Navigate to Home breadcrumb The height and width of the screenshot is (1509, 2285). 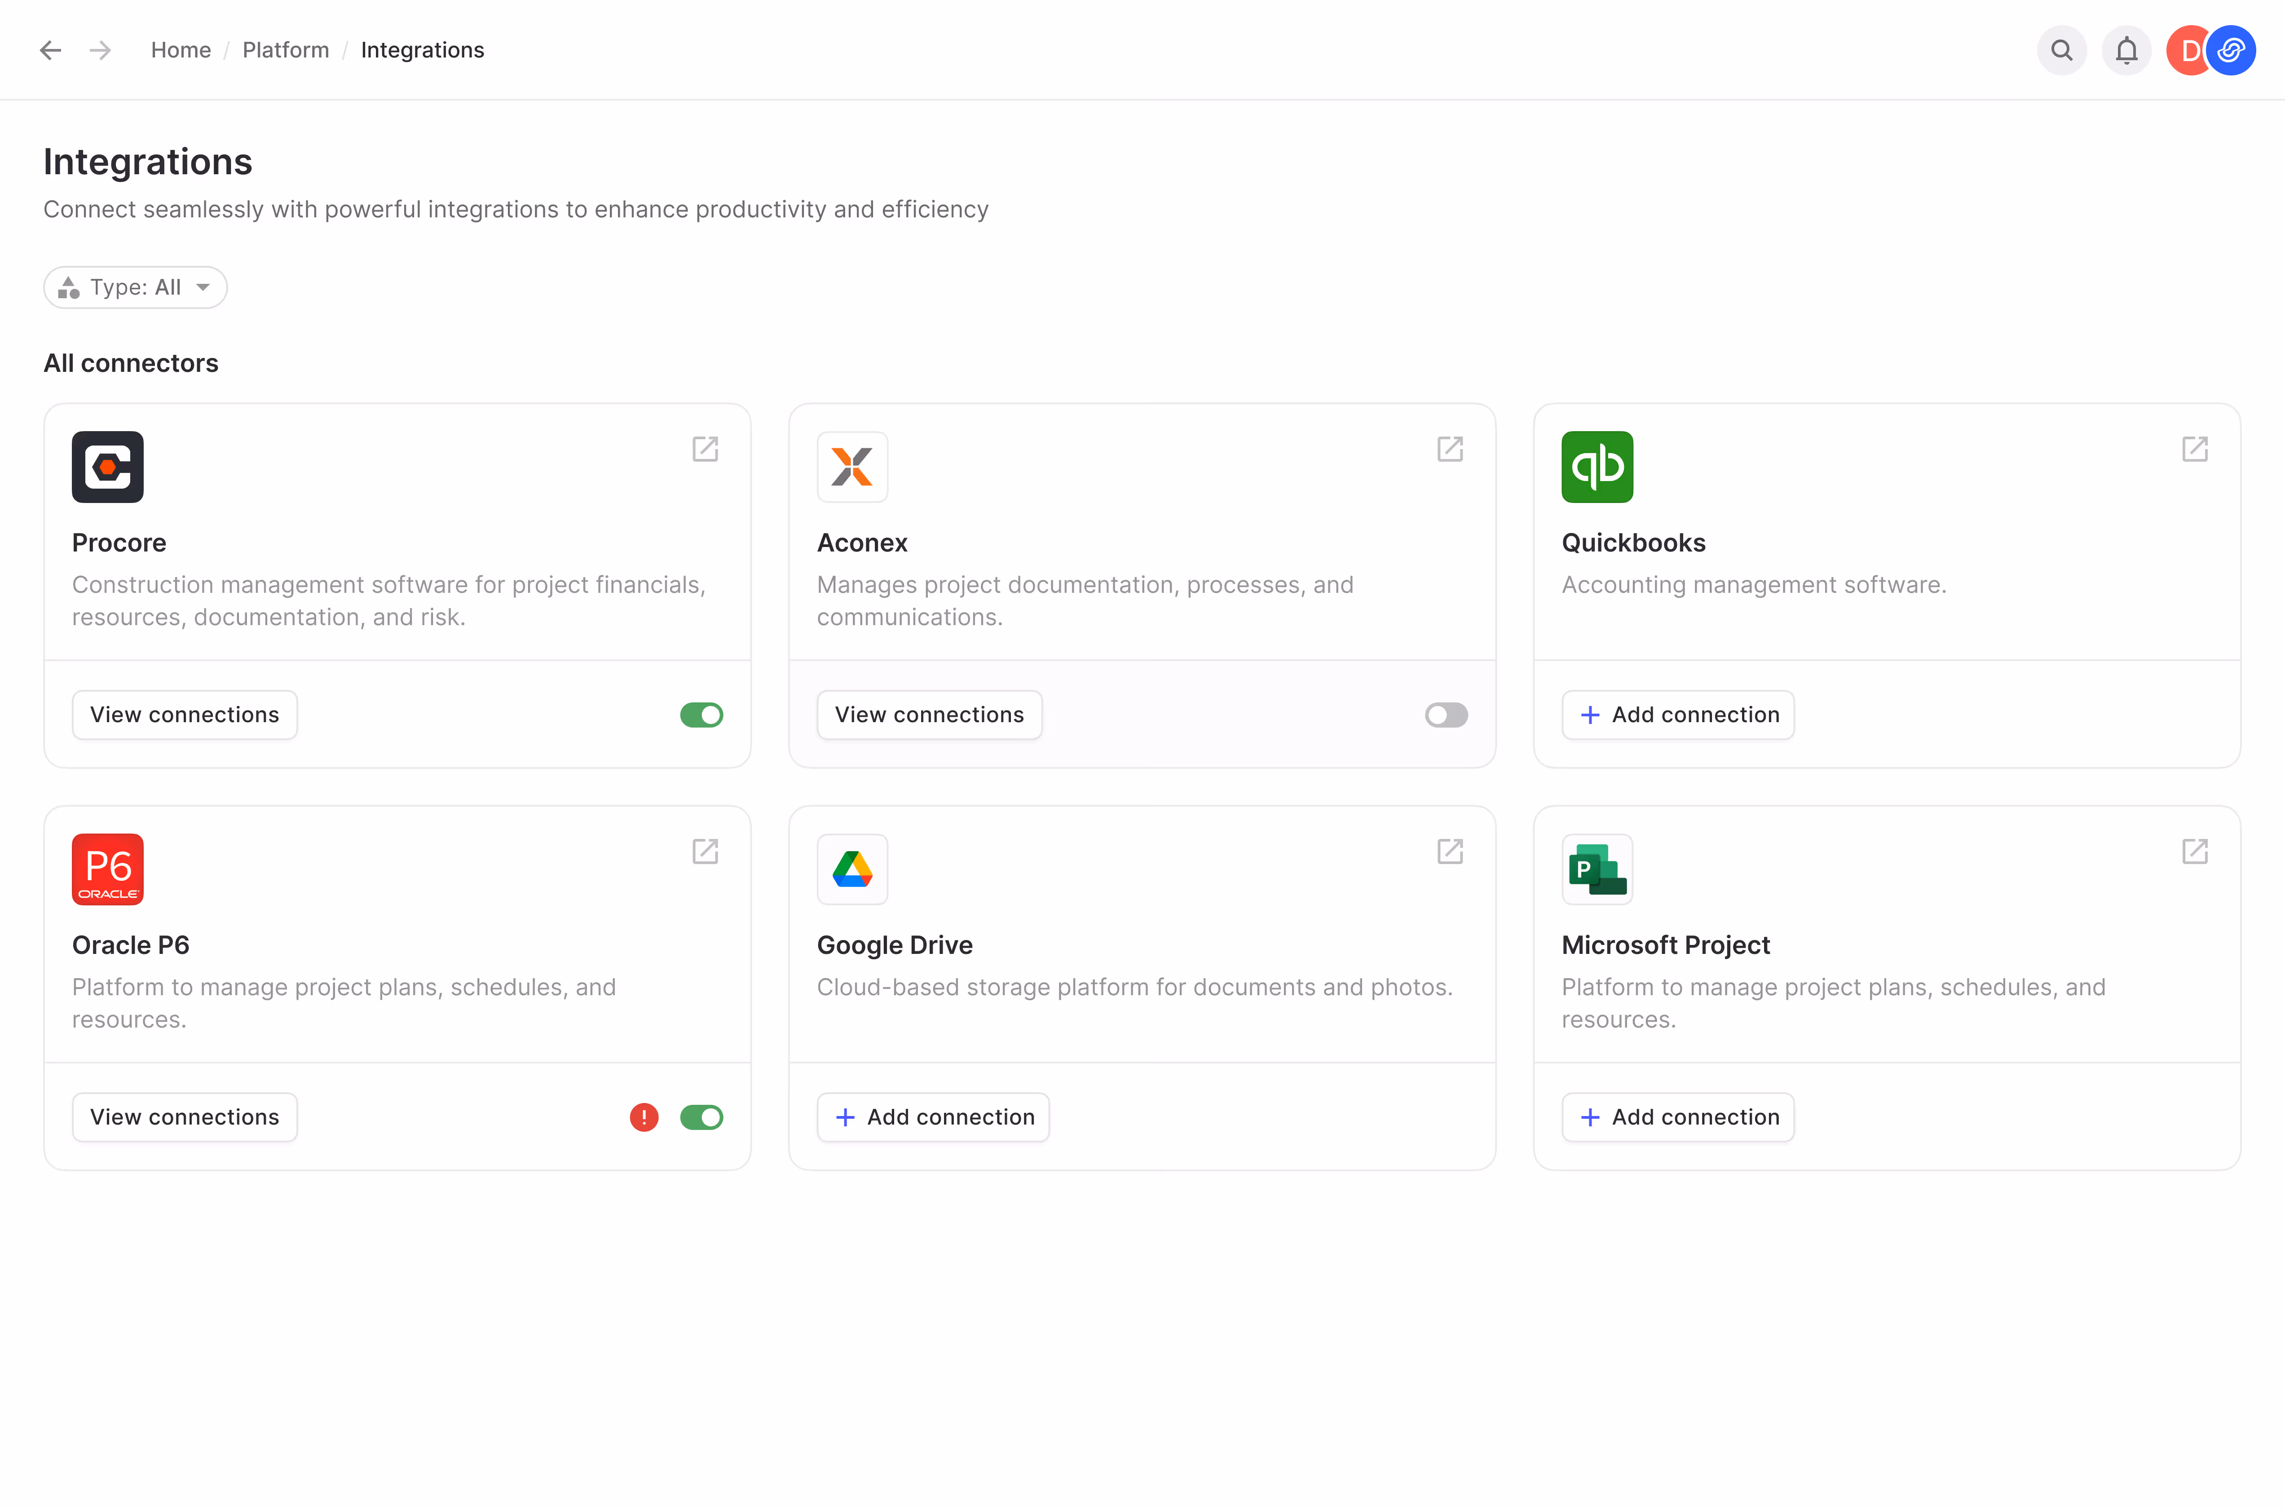coord(181,50)
